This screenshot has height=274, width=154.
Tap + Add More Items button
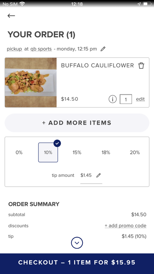77,123
